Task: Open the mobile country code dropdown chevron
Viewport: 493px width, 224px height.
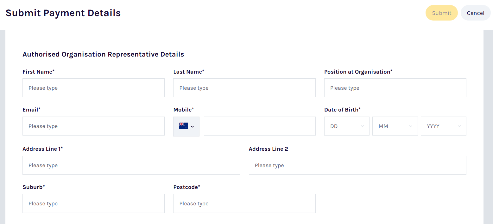Action: click(x=192, y=127)
